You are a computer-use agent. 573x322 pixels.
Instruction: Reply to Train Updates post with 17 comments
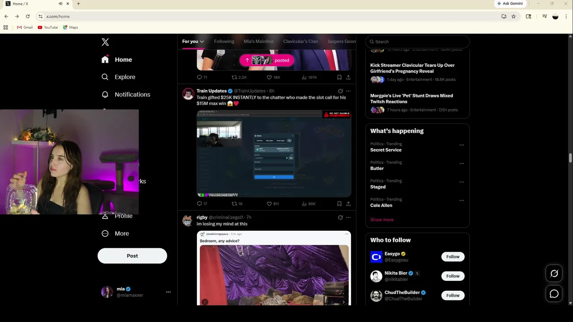point(202,203)
